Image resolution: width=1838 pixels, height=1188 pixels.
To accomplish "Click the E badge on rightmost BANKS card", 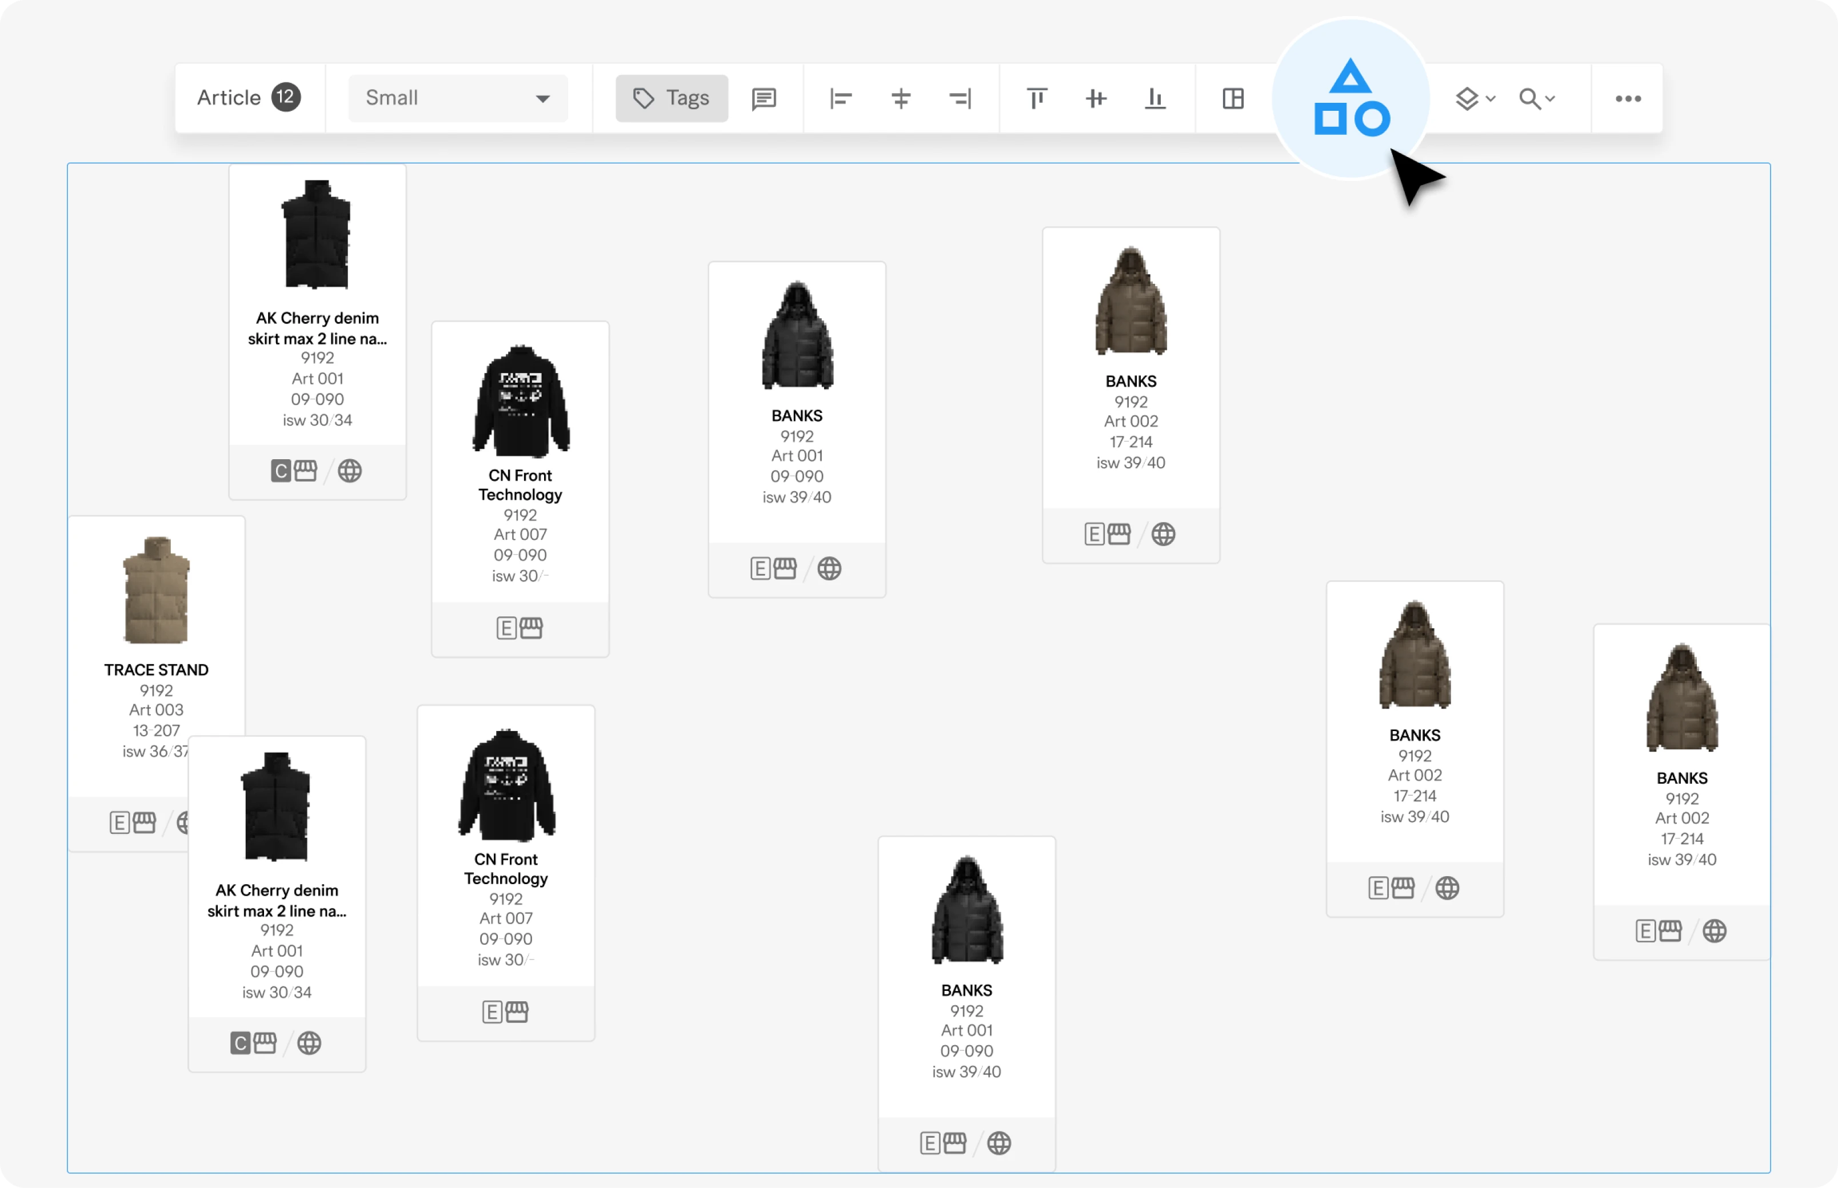I will pyautogui.click(x=1645, y=931).
